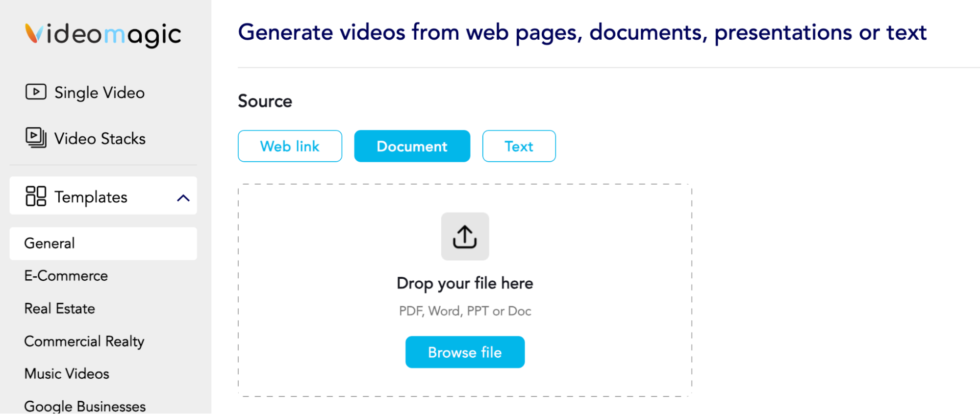Screen dimensions: 980x414
Task: Select the General template category
Action: 103,244
